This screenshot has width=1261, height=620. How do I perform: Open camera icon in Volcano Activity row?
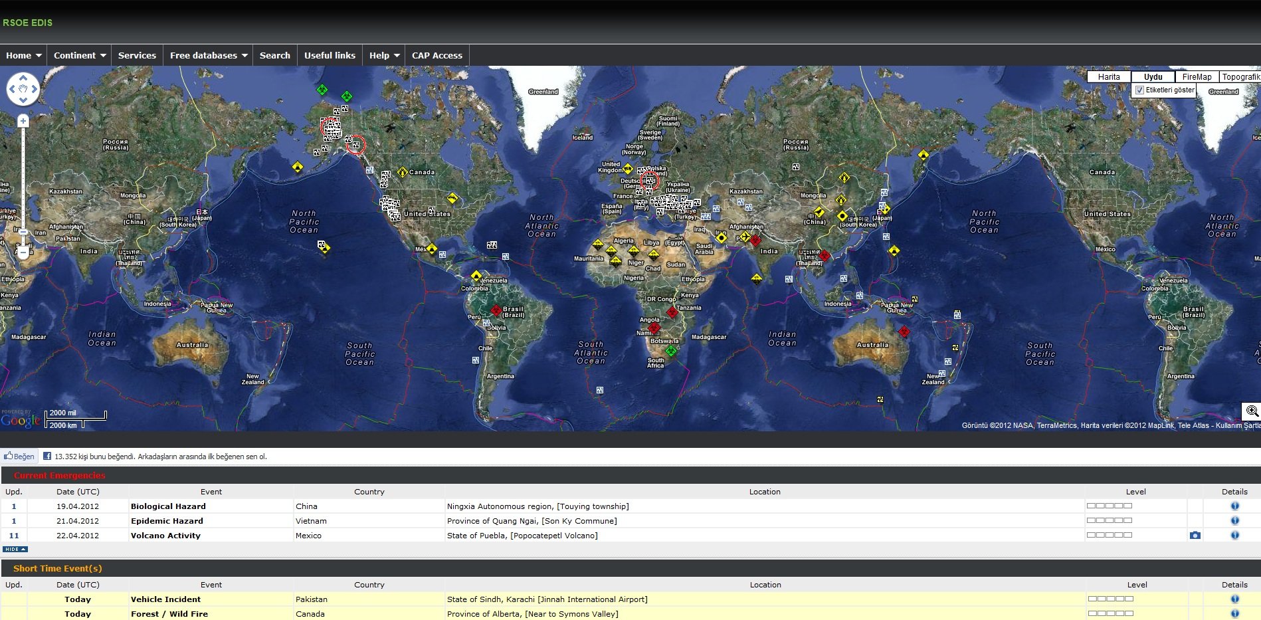pos(1195,535)
